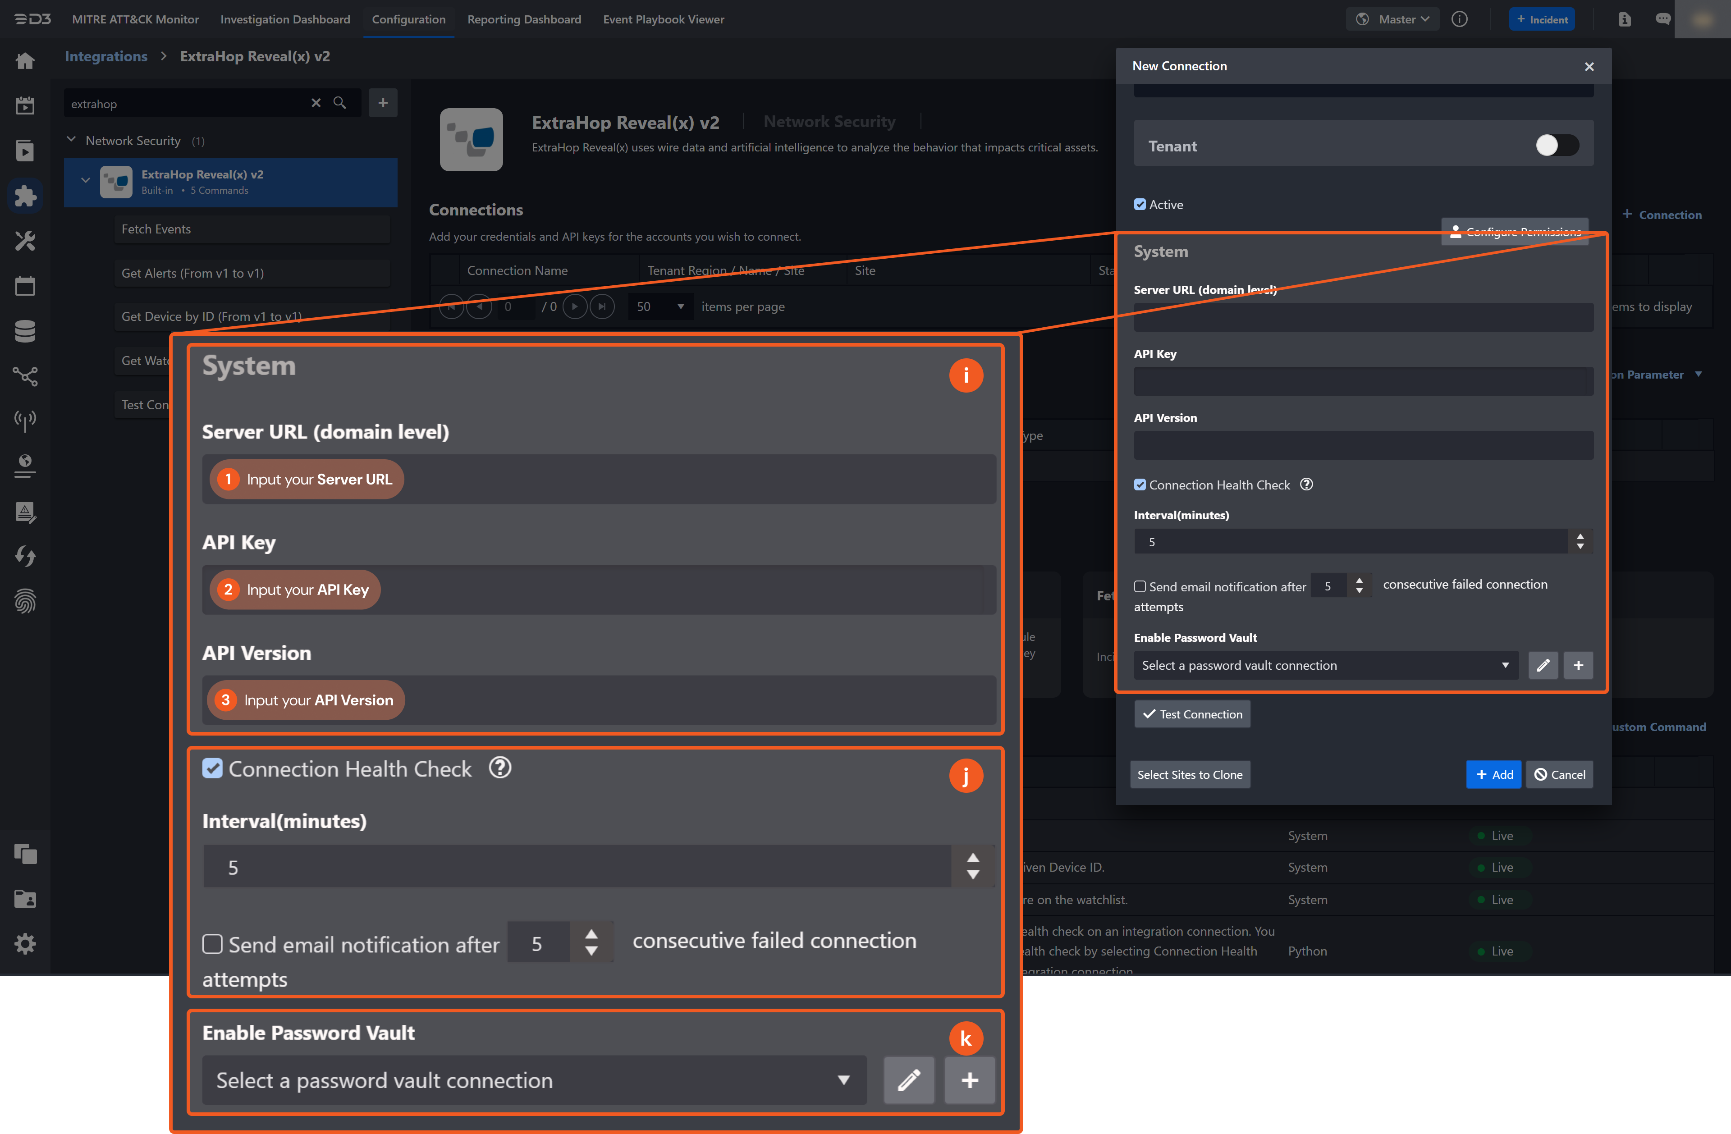
Task: Click the home icon in the sidebar
Action: coord(25,61)
